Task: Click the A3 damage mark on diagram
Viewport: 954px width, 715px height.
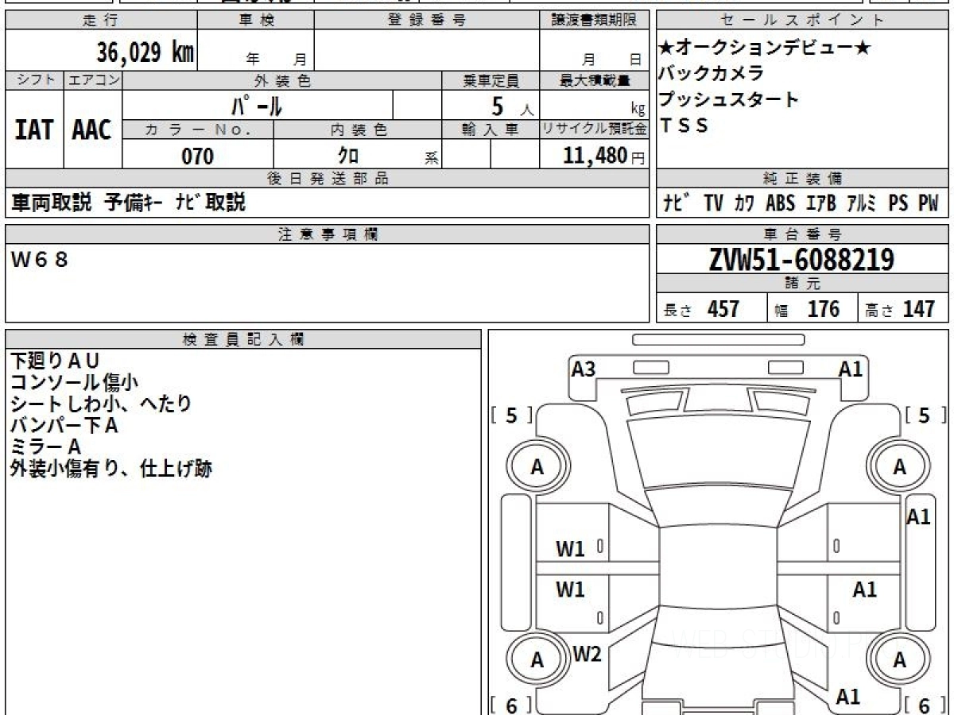Action: point(584,369)
